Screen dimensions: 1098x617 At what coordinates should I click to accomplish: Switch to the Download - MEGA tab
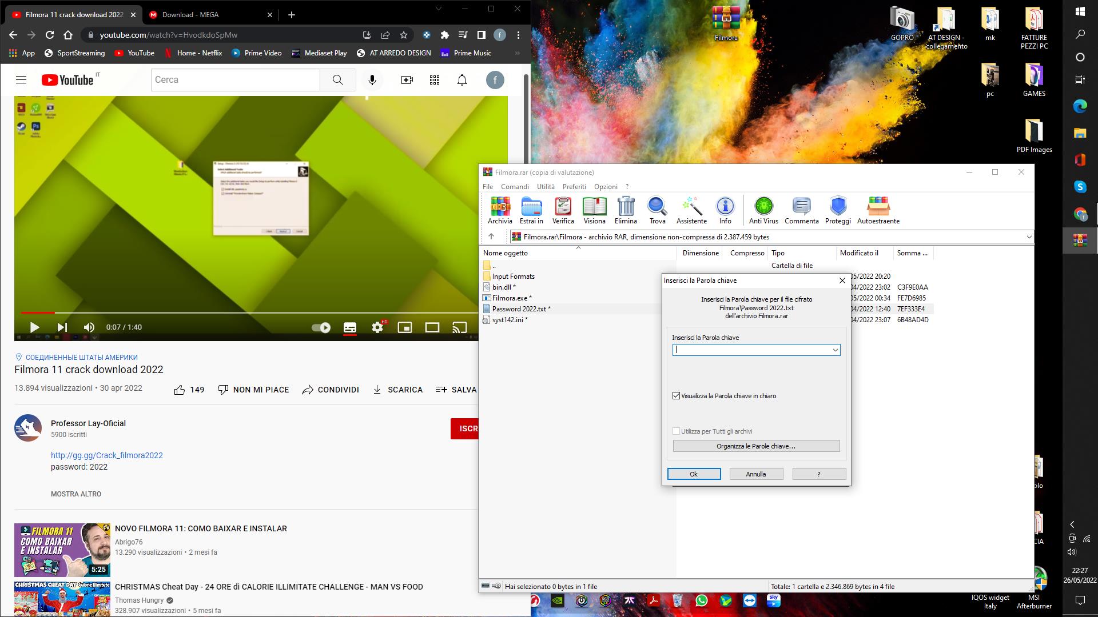[190, 15]
